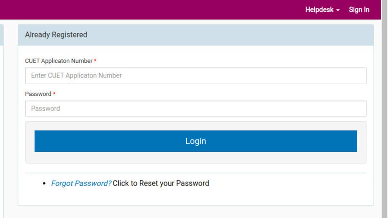Focus the Password input field

pos(196,109)
